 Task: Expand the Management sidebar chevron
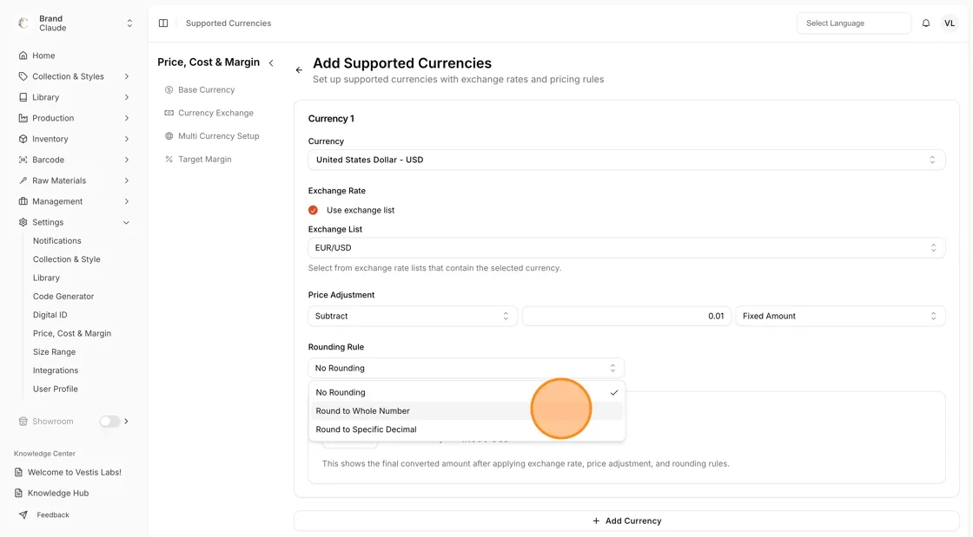click(127, 201)
